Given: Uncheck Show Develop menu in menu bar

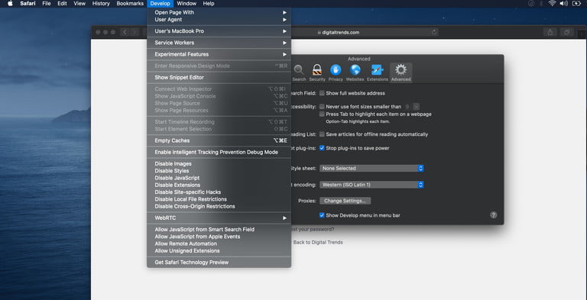Looking at the screenshot, I should pos(322,215).
